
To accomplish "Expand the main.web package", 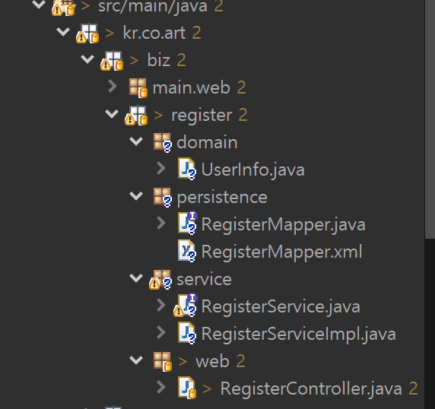I will tap(113, 86).
